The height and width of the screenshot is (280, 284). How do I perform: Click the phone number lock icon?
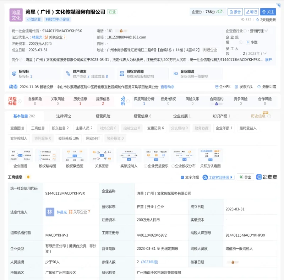121,31
